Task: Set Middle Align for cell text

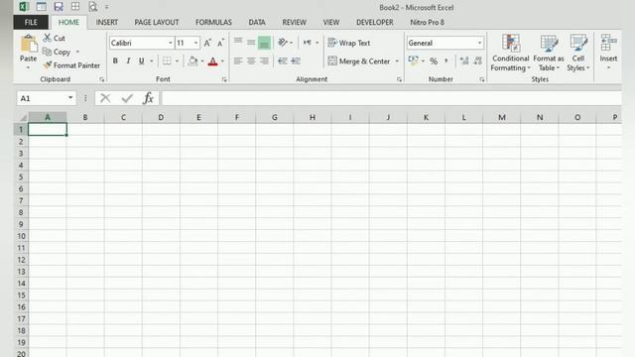Action: coord(251,42)
